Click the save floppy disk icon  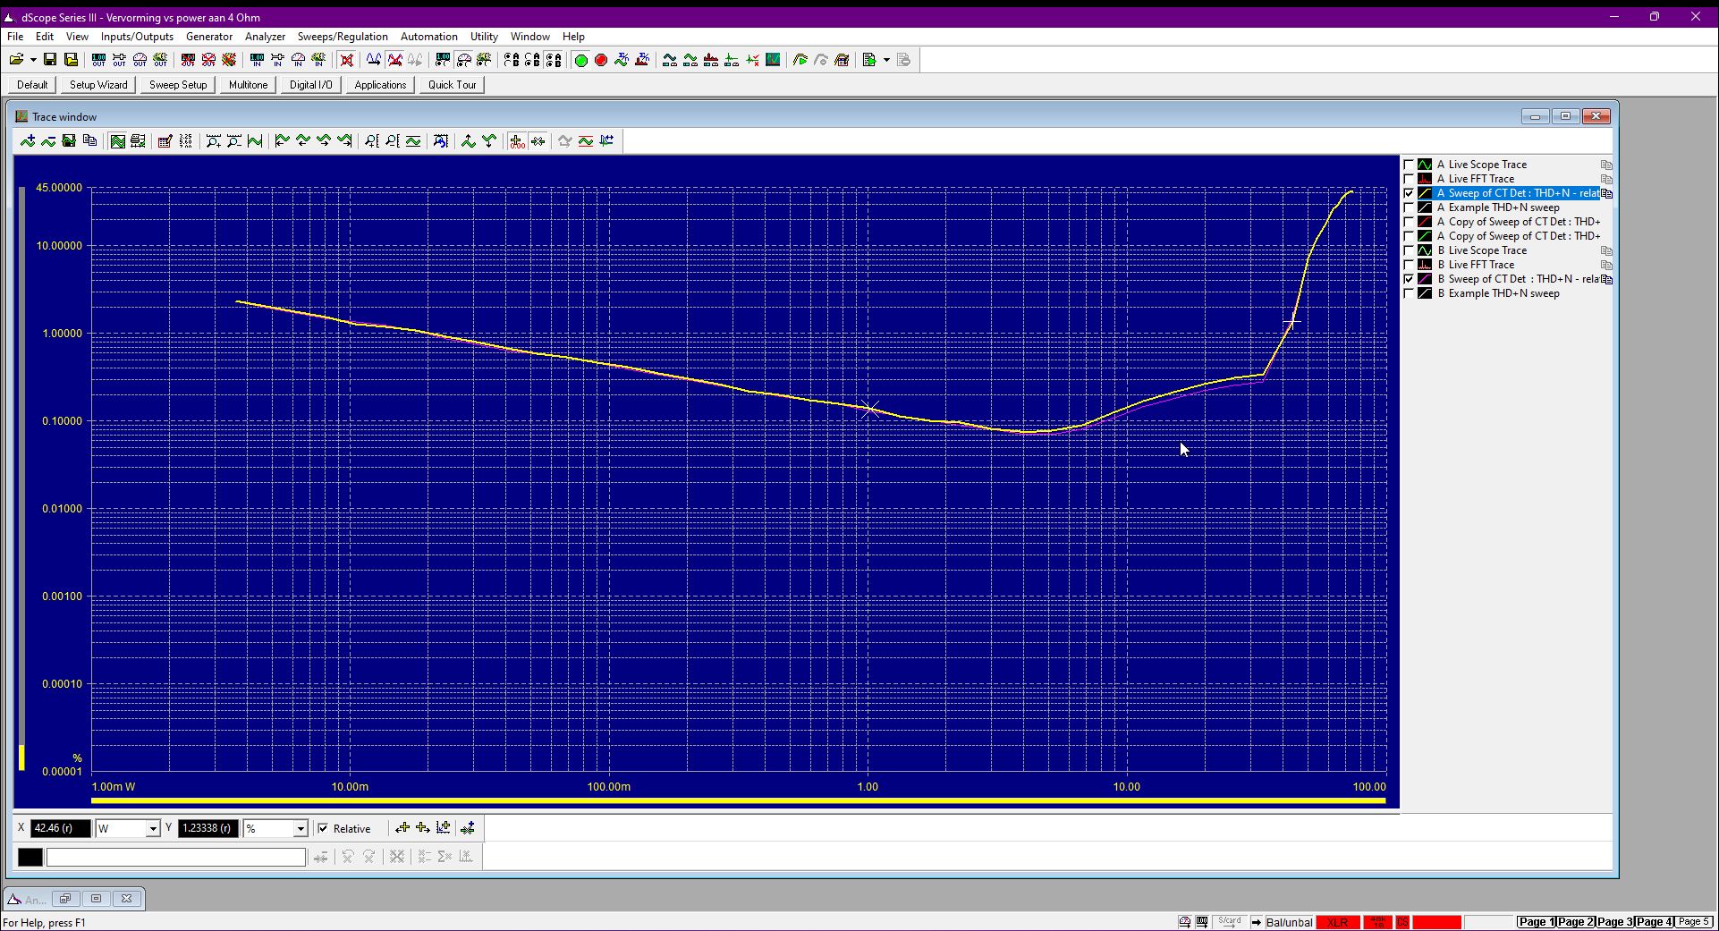(50, 60)
